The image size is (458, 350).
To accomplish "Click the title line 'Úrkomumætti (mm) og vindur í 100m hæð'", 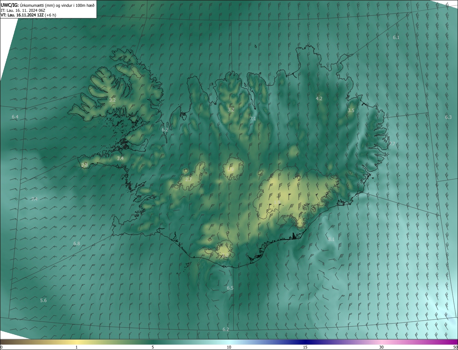I will (57, 5).
